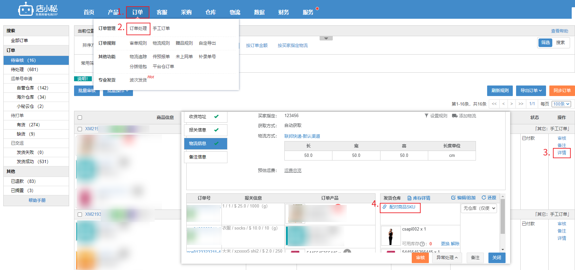Select 手工订单 in dropdown menu
Viewport: 575px width, 270px height.
coord(161,29)
